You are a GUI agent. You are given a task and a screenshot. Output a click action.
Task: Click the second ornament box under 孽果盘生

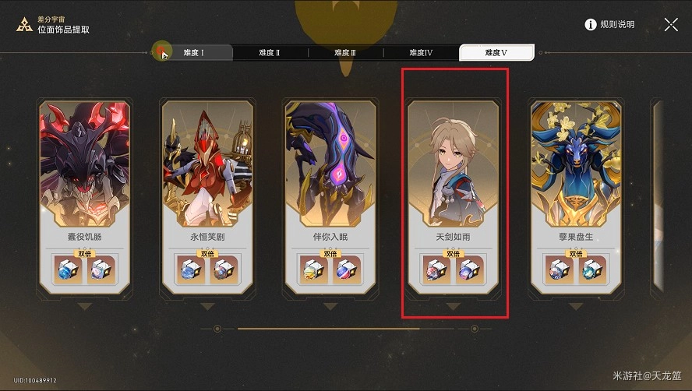(591, 269)
